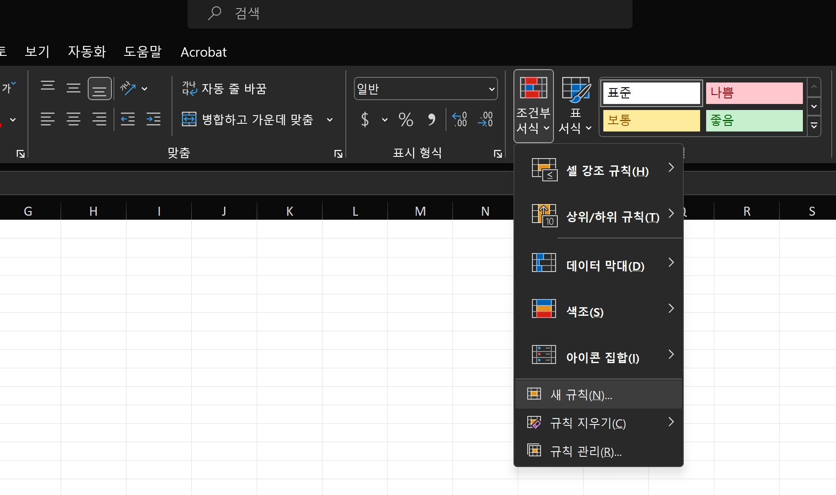Apply percent style
836x495 pixels.
pyautogui.click(x=406, y=119)
